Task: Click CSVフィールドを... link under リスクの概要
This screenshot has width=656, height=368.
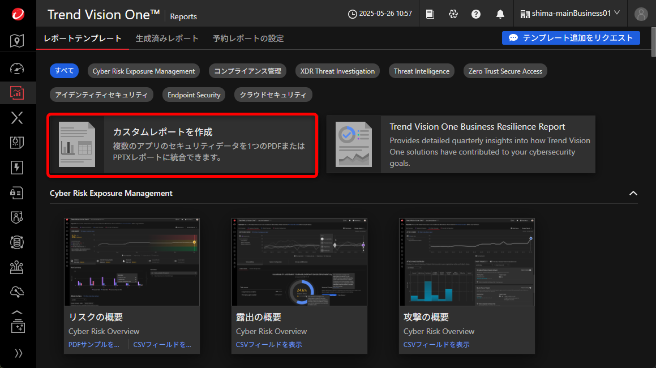Action: tap(162, 345)
